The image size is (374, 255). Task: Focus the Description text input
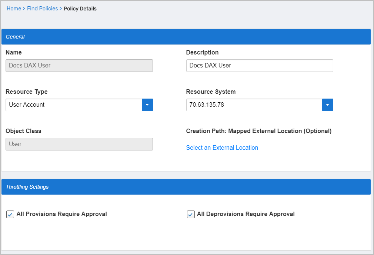(259, 66)
